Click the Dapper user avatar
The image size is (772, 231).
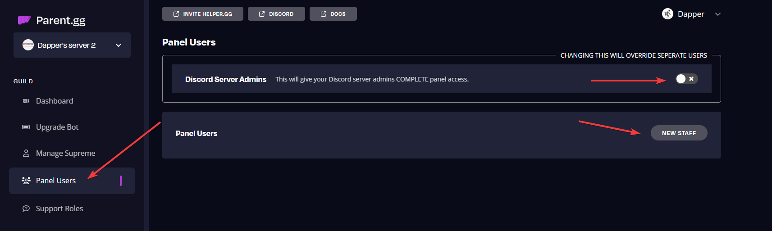[x=667, y=14]
